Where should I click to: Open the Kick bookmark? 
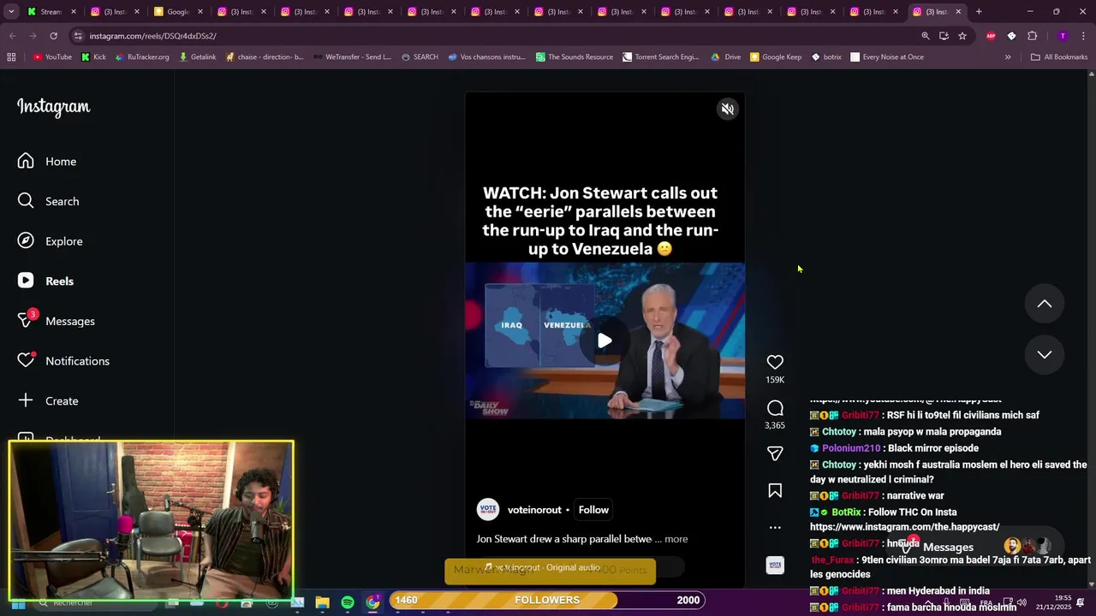tap(93, 57)
